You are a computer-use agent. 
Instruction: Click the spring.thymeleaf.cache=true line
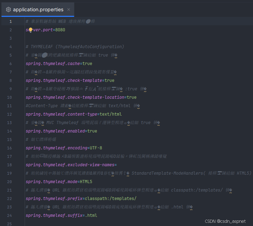[x=59, y=64]
